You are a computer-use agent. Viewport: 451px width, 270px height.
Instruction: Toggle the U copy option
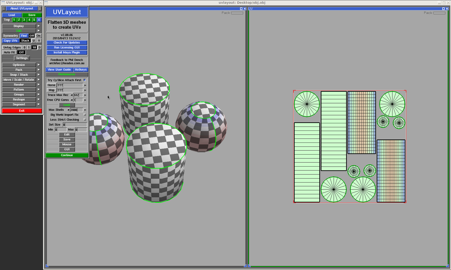[x=34, y=41]
